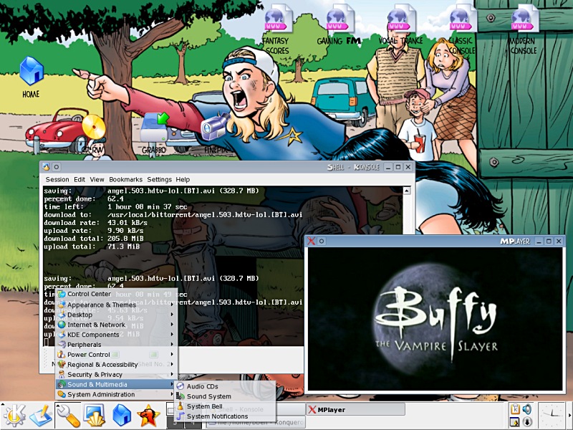Screen dimensions: 573x430
Task: Click the panel hide arrow at right edge
Action: 569,416
